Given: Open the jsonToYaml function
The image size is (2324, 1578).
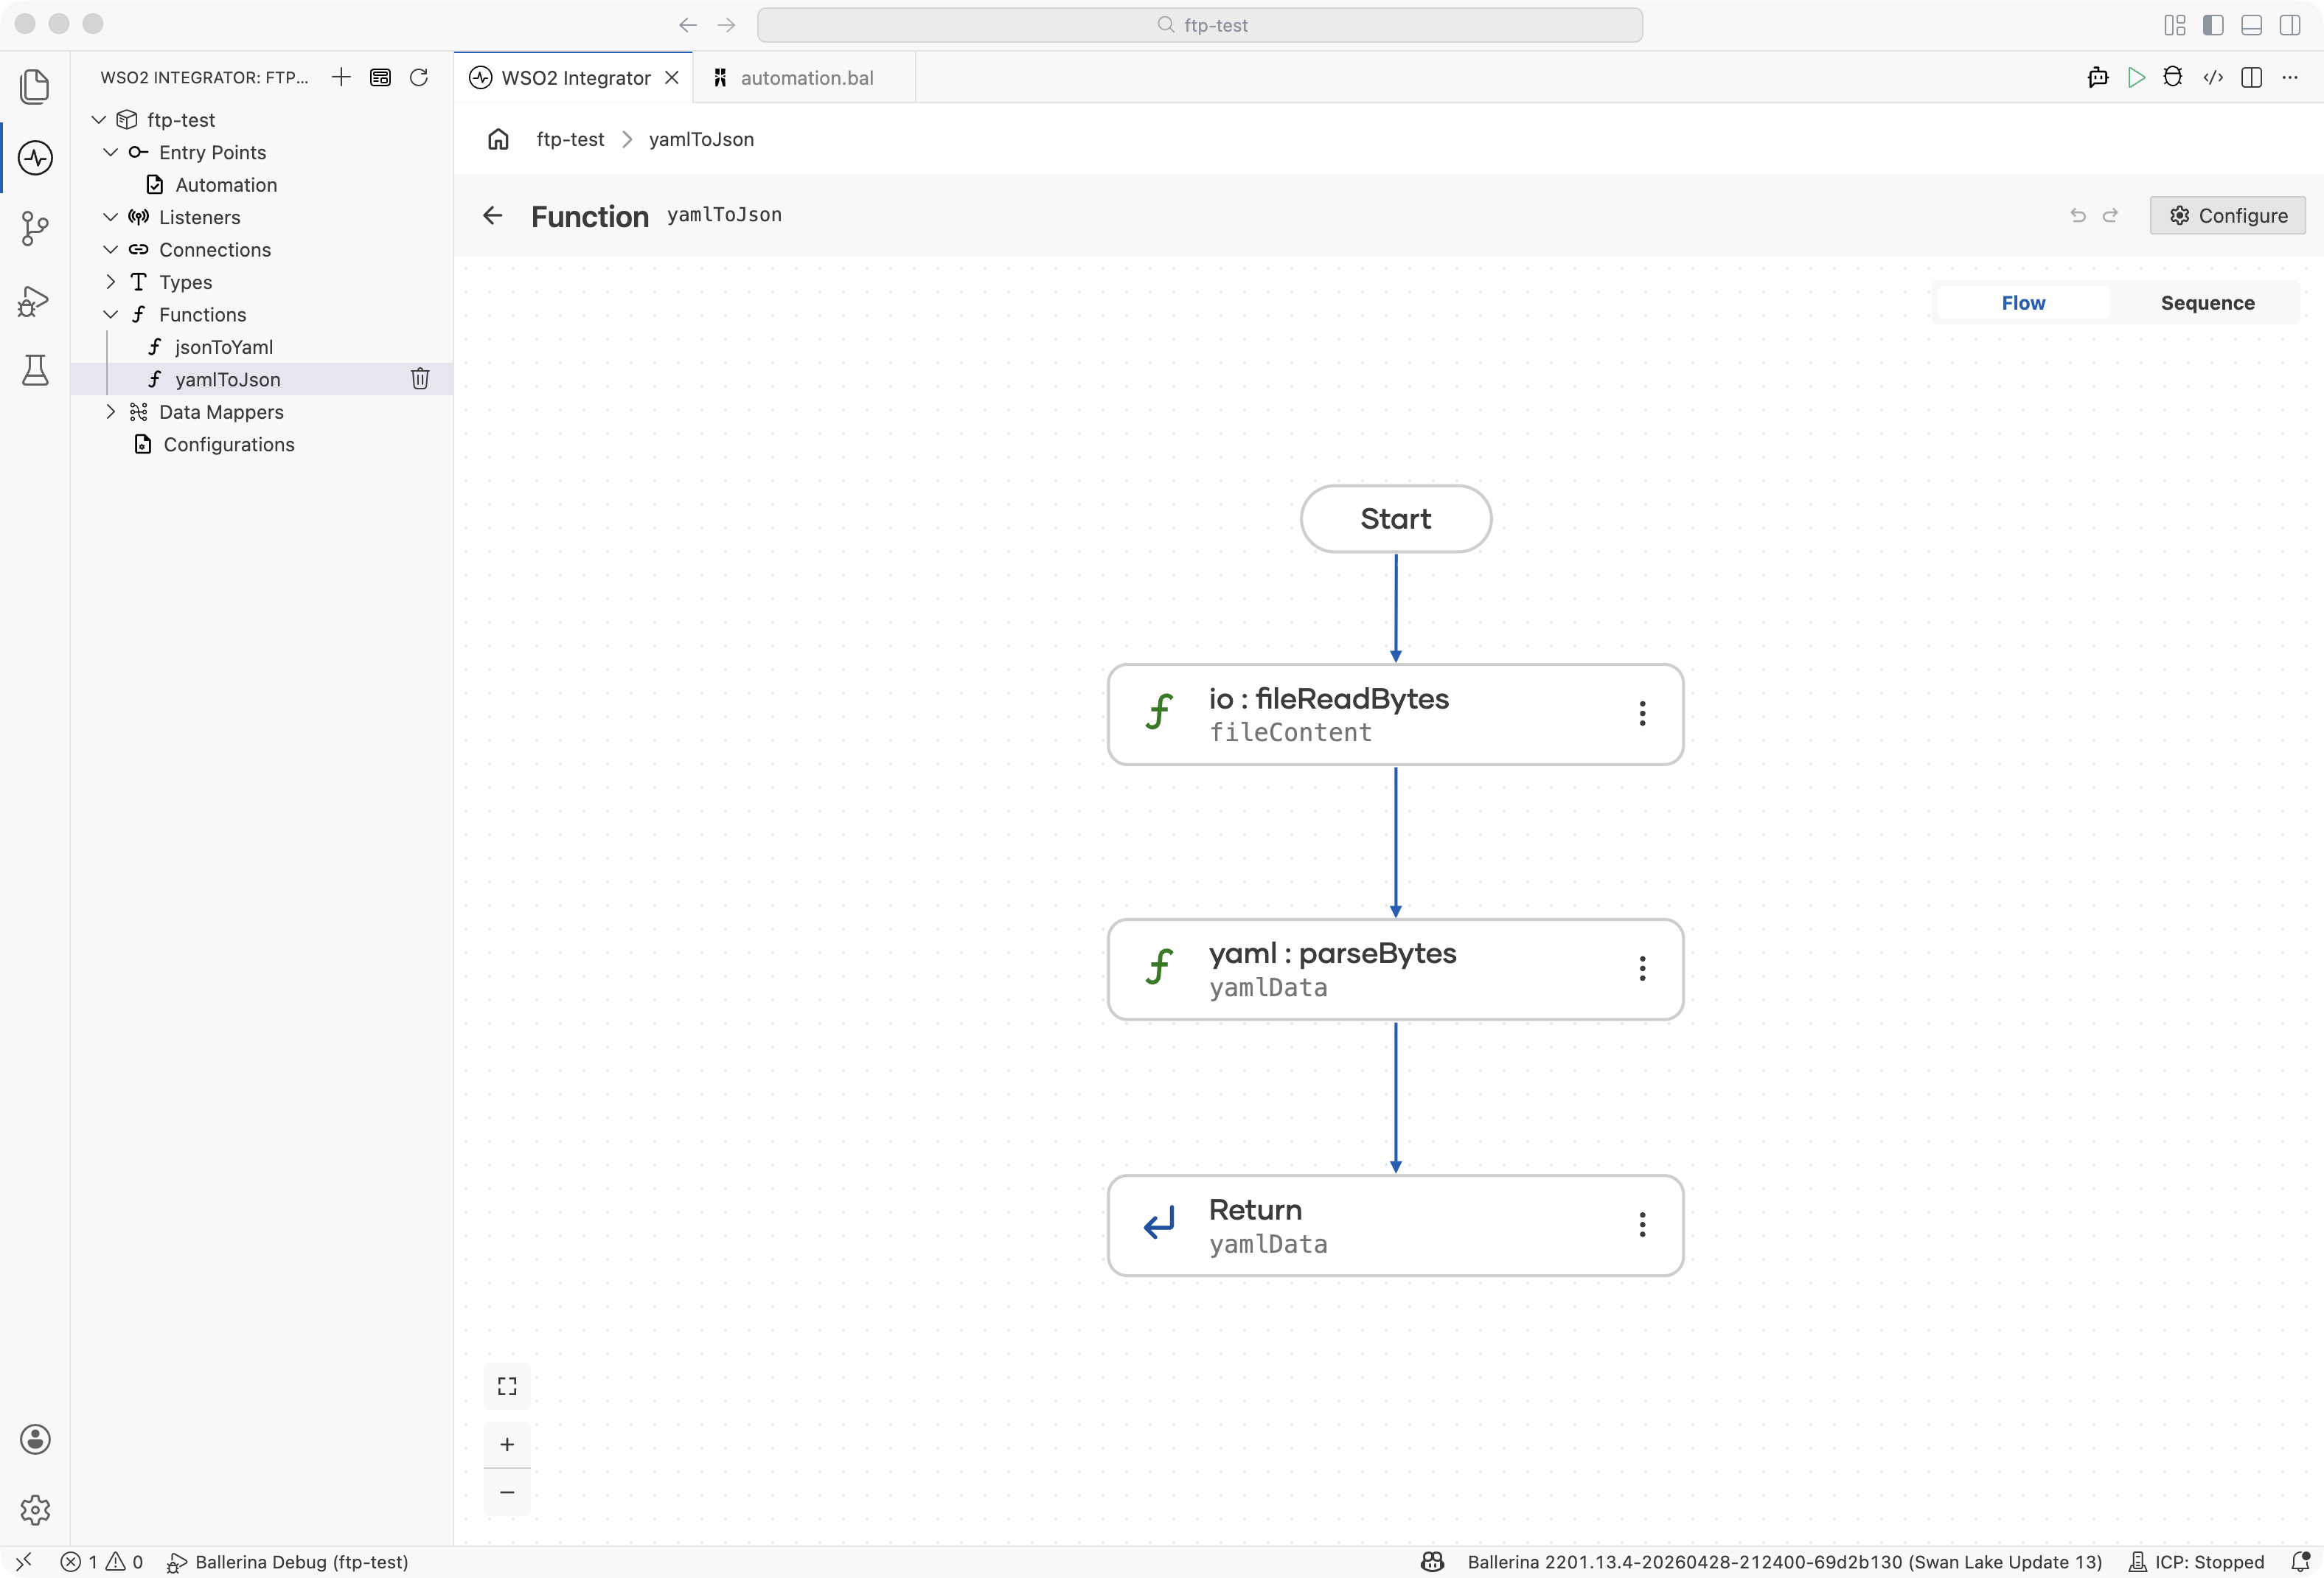Looking at the screenshot, I should [x=224, y=347].
